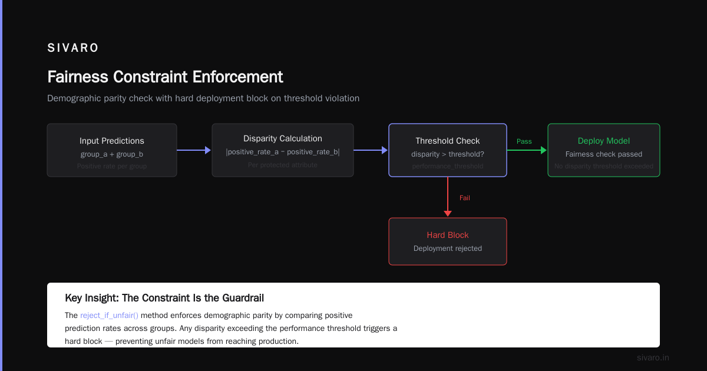Screen dimensions: 707x371
Task: Click the green Pass arrow label
Action: point(524,141)
